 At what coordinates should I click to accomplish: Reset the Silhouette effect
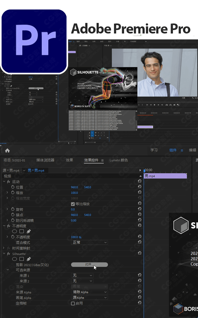point(140,253)
